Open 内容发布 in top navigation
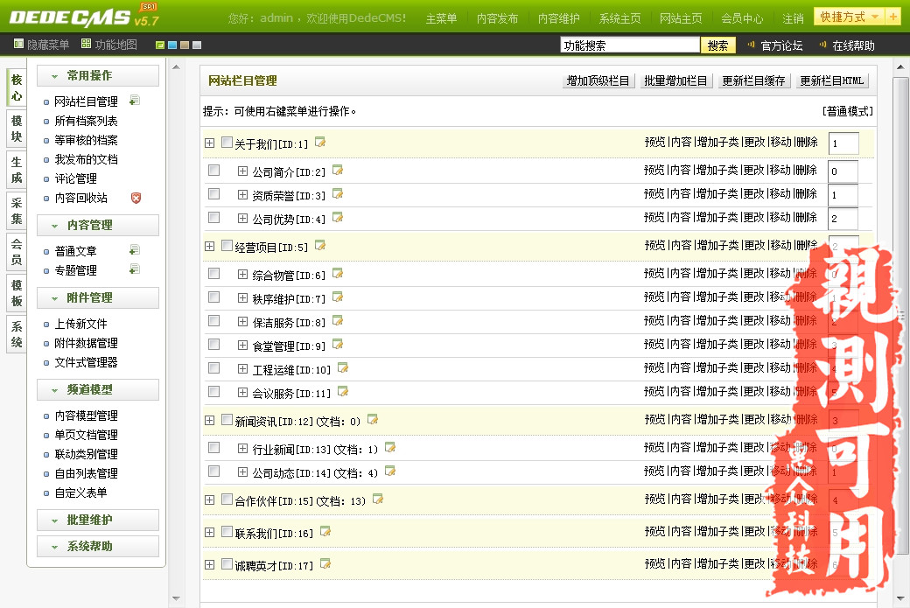 tap(497, 18)
